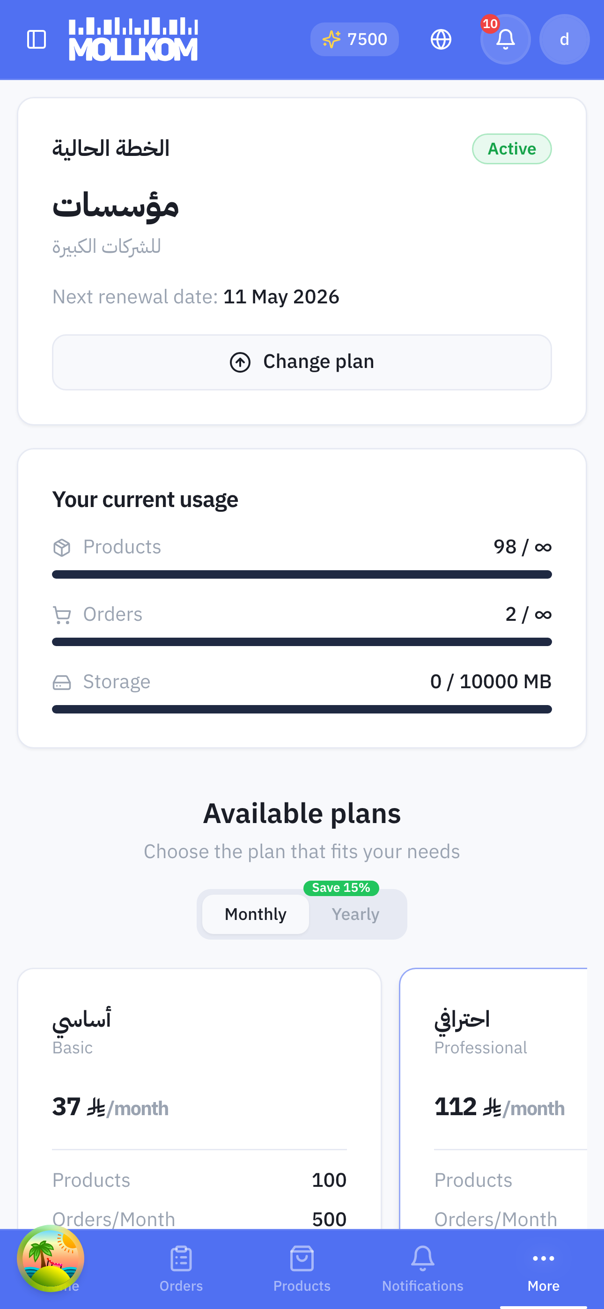
Task: Switch to Yearly billing
Action: pyautogui.click(x=355, y=914)
